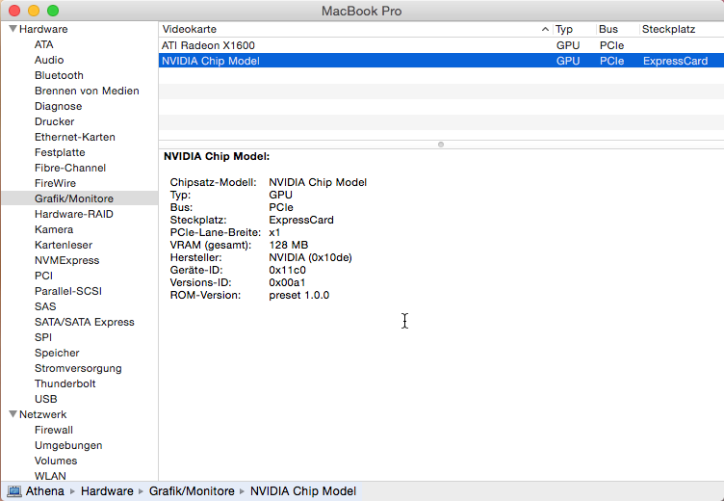Click the Athena computer icon in path bar
The image size is (724, 501).
click(14, 490)
